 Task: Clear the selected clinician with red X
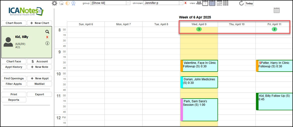point(185,3)
